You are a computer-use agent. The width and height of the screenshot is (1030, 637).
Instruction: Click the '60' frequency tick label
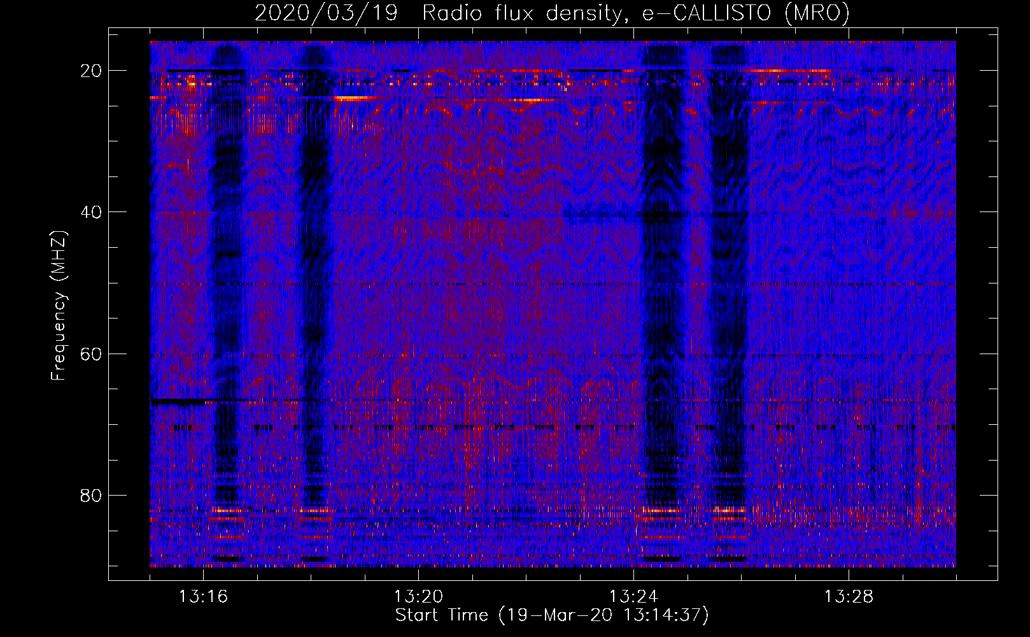coord(92,354)
